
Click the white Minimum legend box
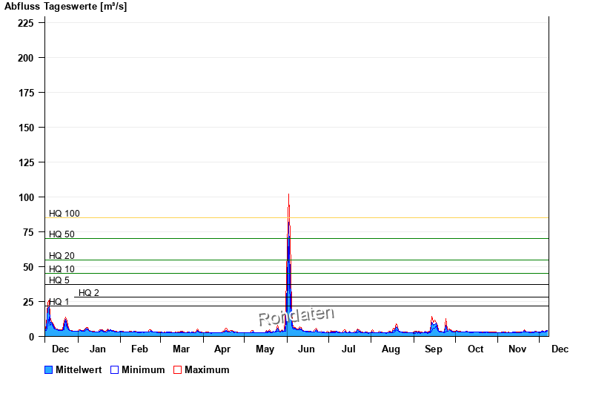114,370
